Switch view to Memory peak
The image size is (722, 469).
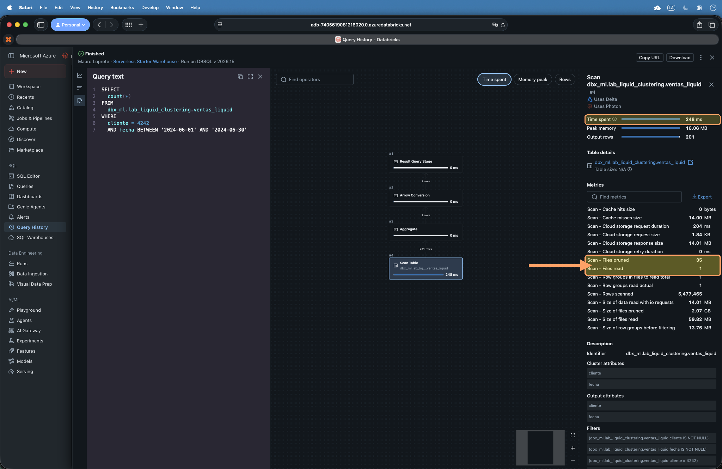[x=533, y=79]
